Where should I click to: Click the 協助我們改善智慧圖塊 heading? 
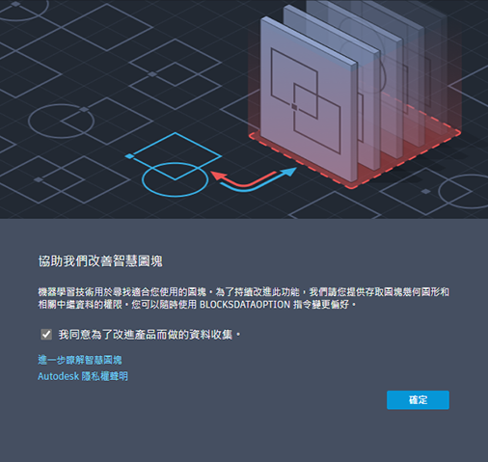point(100,261)
